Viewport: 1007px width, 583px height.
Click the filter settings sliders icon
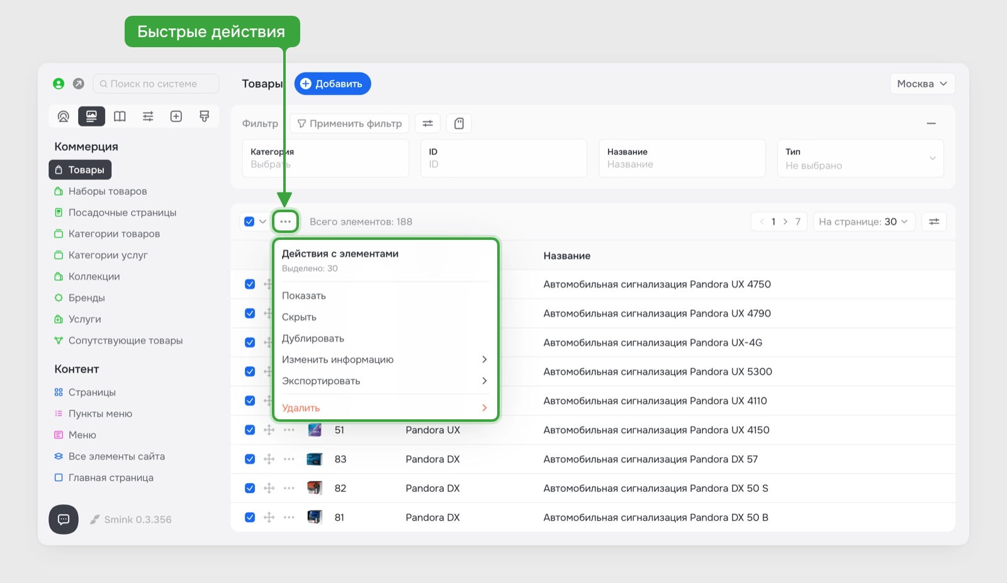click(428, 123)
